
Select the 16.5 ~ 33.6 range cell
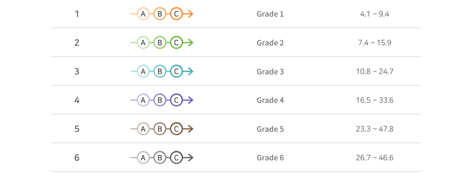coord(375,100)
